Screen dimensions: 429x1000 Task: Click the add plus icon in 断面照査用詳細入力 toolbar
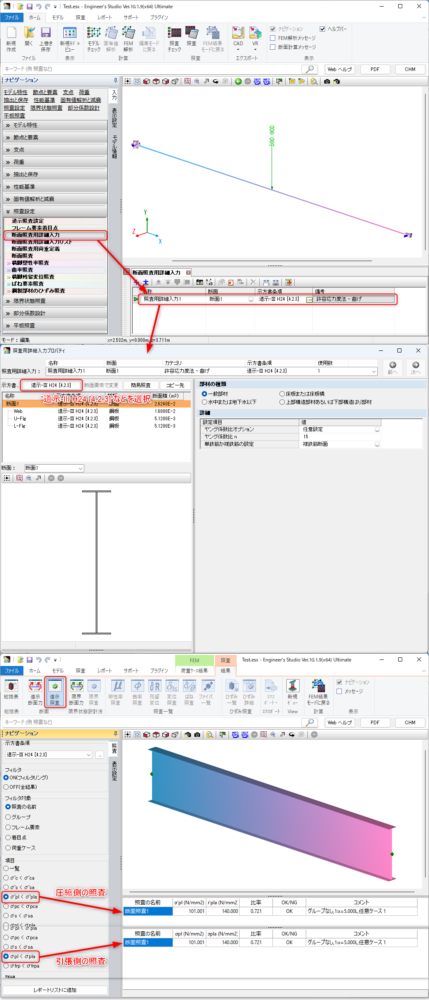[x=136, y=282]
